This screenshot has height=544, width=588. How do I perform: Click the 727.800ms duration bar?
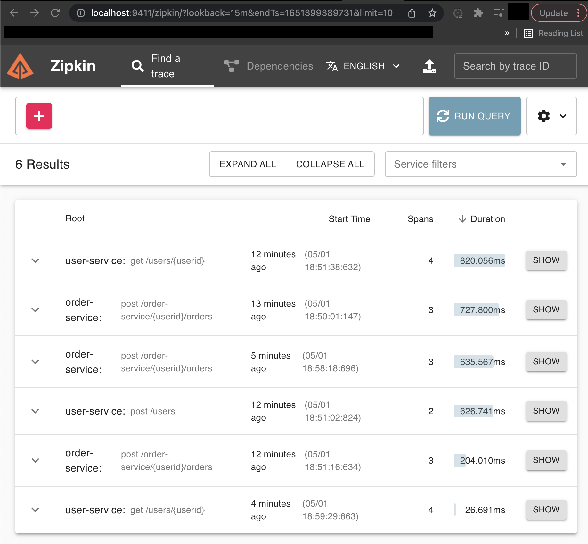(477, 310)
